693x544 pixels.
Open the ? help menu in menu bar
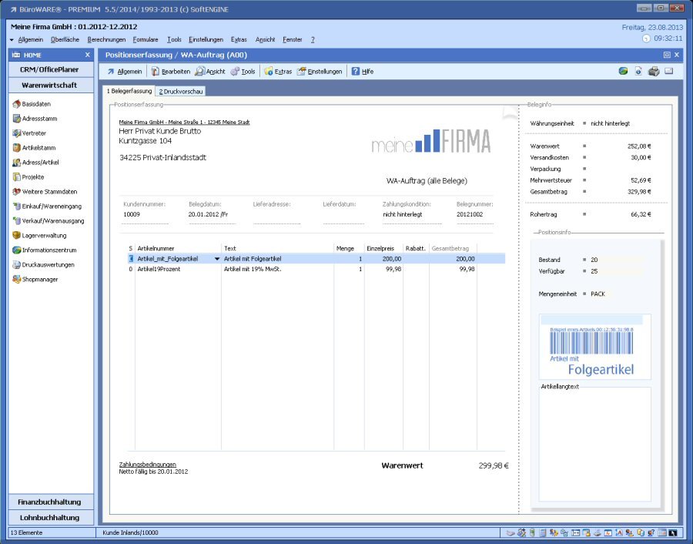tap(313, 39)
